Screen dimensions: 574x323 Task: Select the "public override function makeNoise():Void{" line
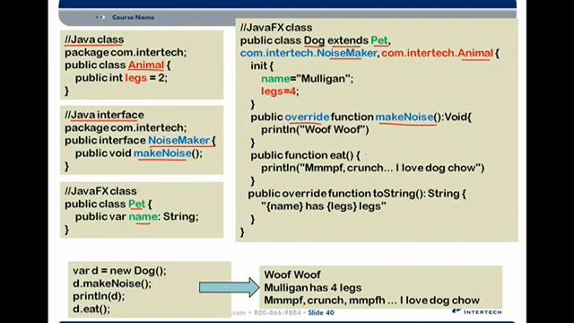361,118
